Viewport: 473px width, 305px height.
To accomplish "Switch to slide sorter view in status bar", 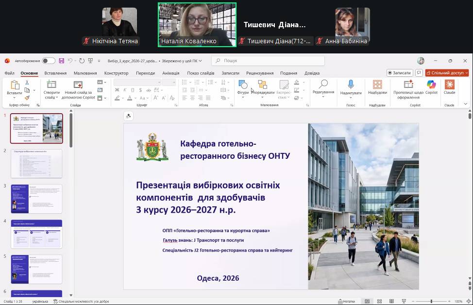I will [379, 302].
